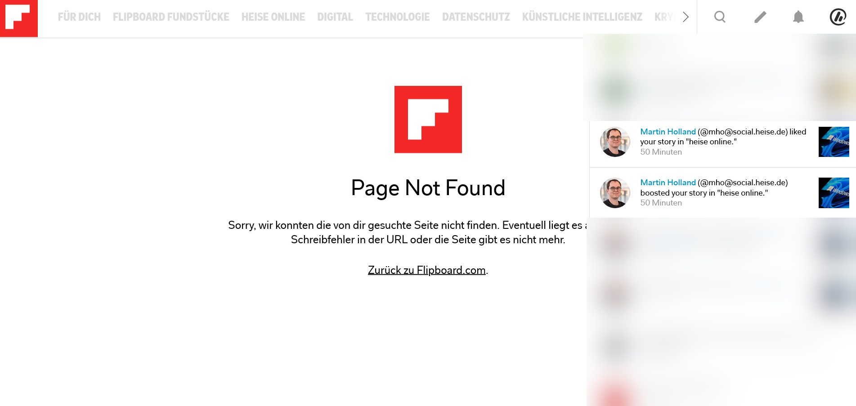856x406 pixels.
Task: Click the Flipboard home logo in header
Action: 18,18
